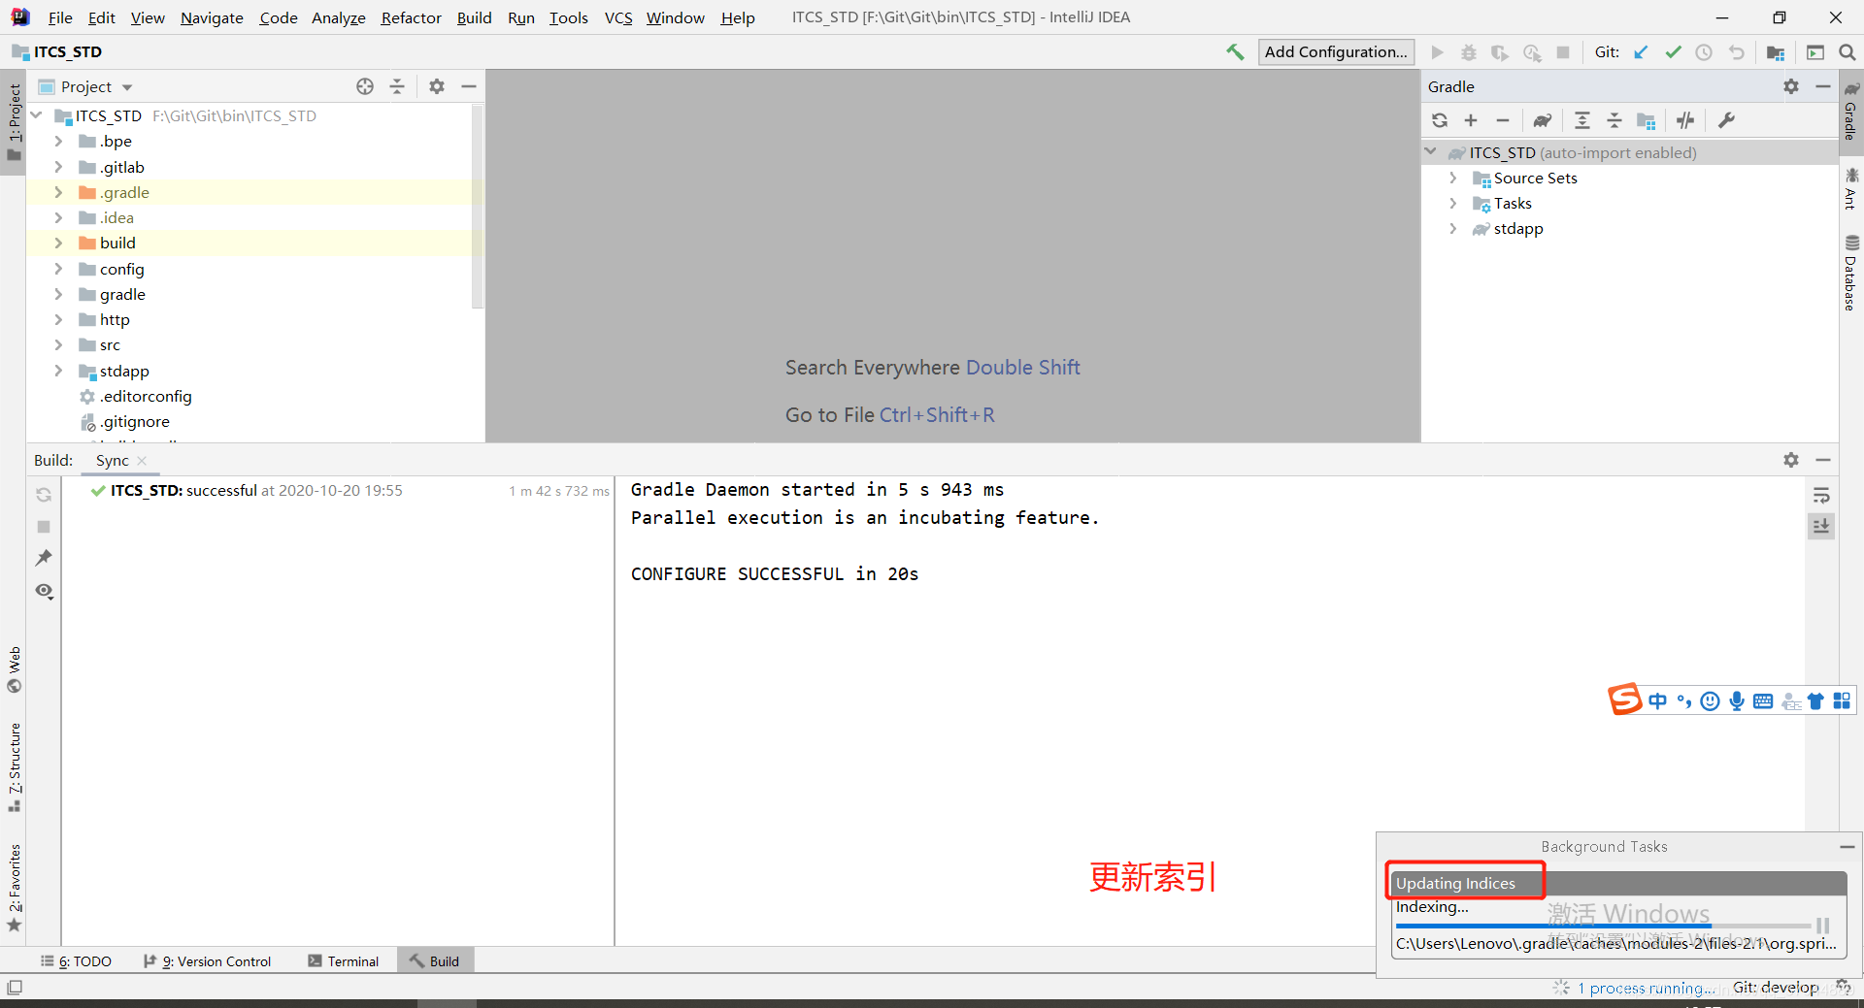Toggle tool window bars icon at bottom-left corner
This screenshot has width=1864, height=1008.
(x=15, y=988)
